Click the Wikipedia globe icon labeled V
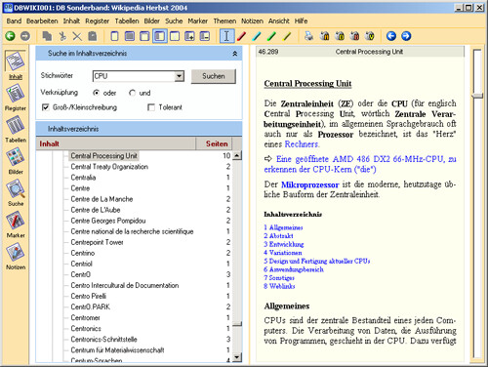Image resolution: width=488 pixels, height=367 pixels. [x=369, y=36]
